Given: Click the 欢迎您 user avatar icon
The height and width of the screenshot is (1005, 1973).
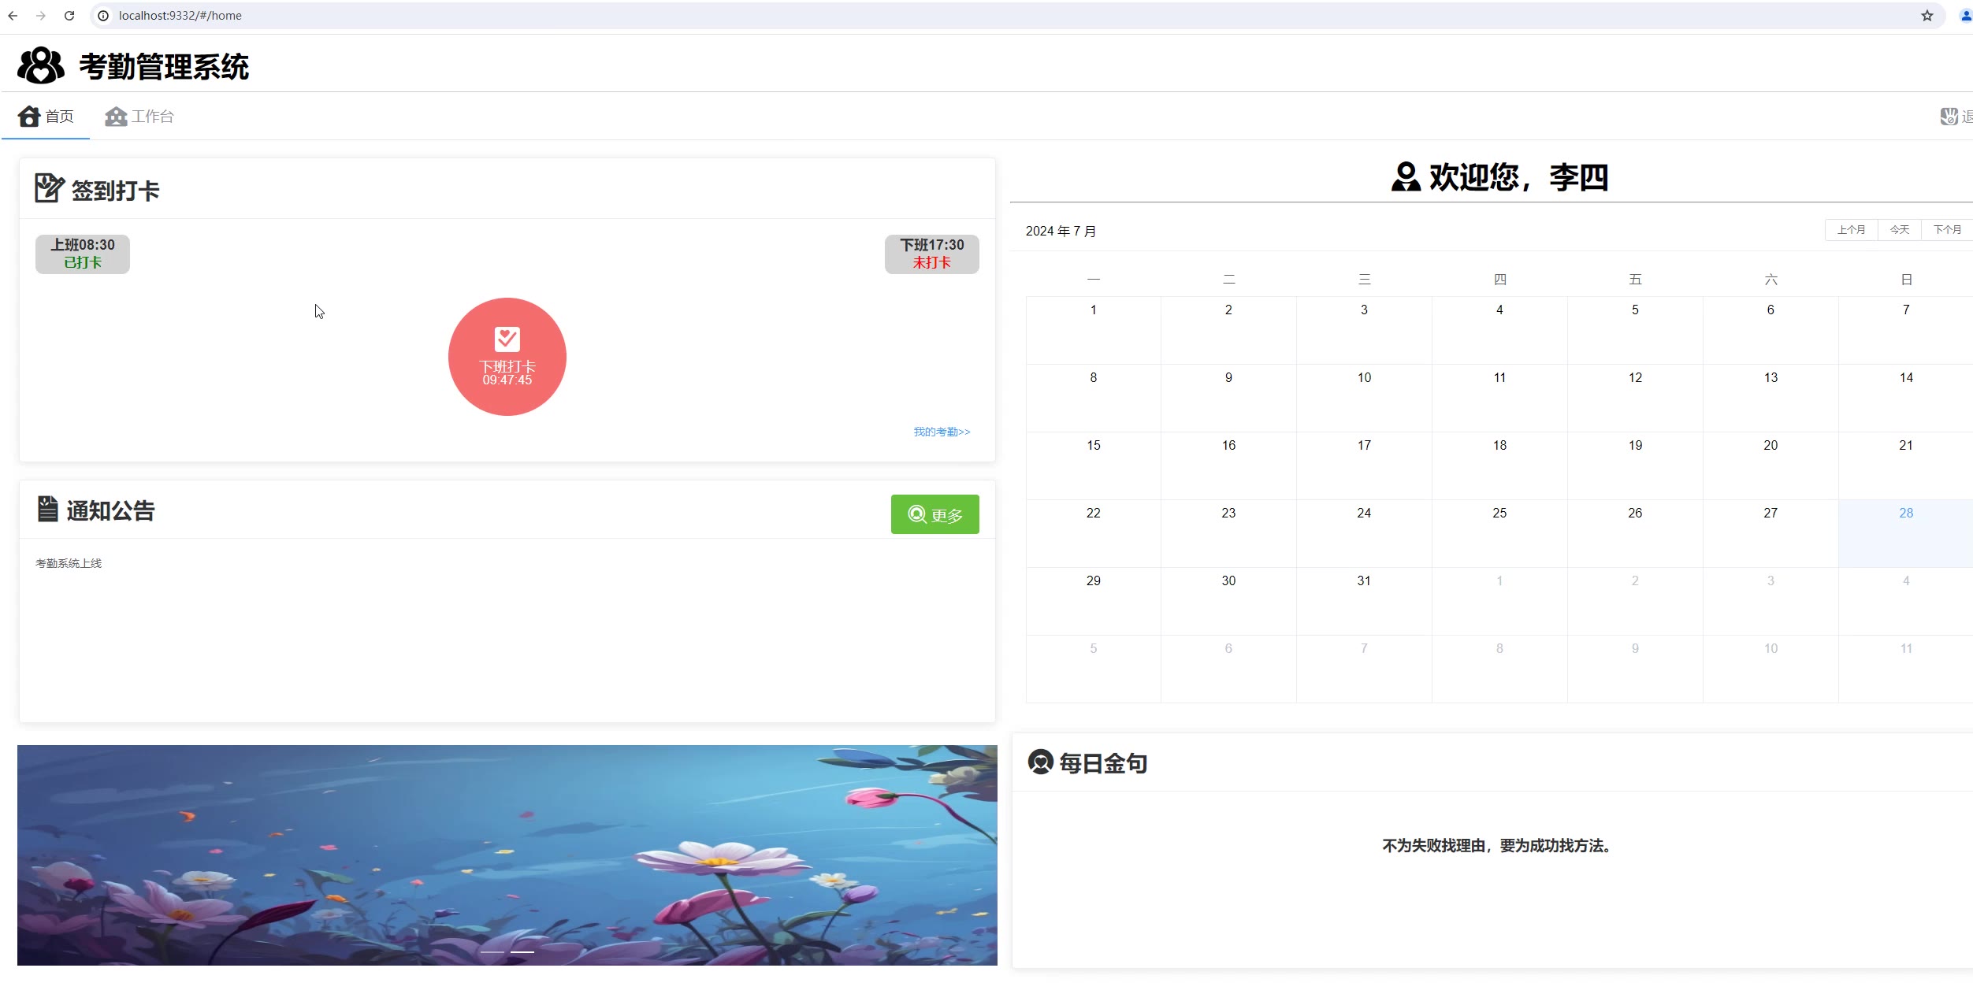Looking at the screenshot, I should (1406, 177).
